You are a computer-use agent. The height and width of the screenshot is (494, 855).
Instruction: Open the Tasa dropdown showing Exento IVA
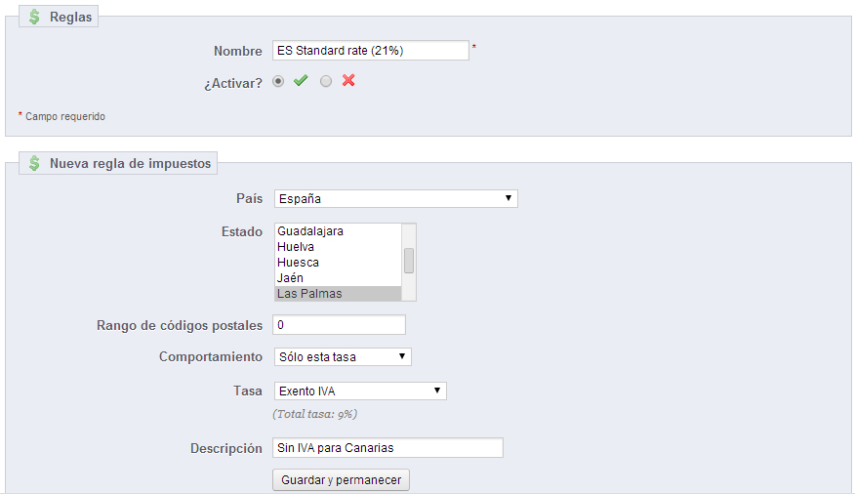(360, 391)
